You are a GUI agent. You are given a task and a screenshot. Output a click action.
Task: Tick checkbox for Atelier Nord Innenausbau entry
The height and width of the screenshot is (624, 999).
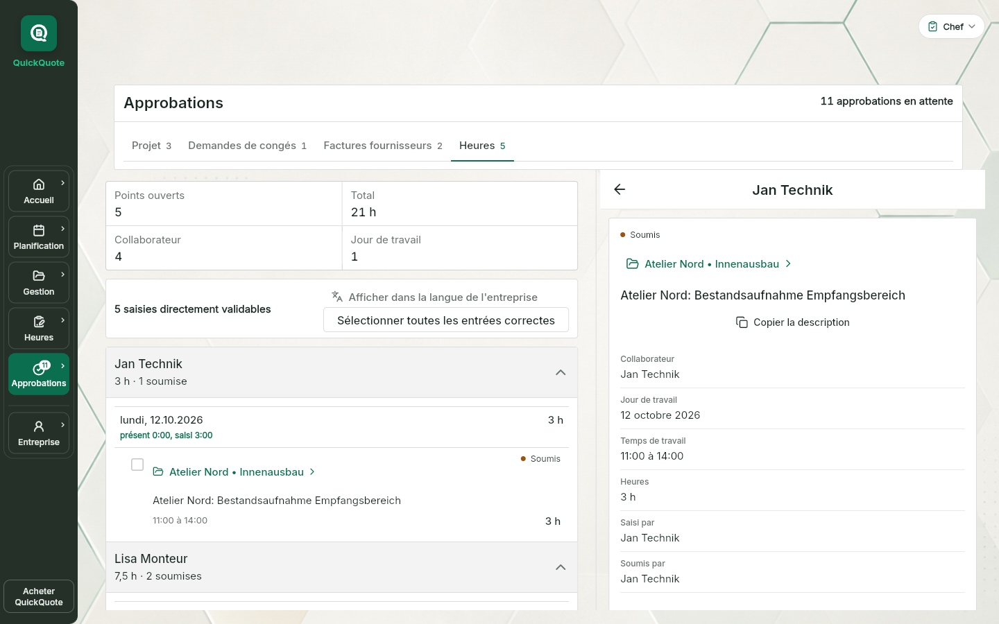[137, 465]
